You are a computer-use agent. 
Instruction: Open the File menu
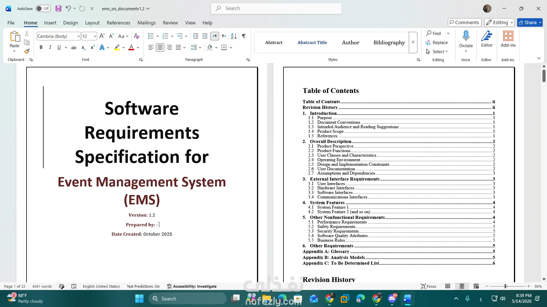pyautogui.click(x=11, y=23)
